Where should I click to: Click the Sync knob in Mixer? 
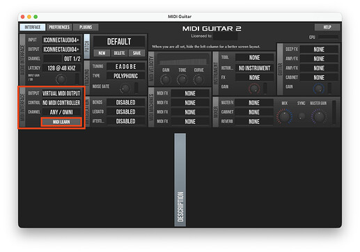tap(302, 116)
